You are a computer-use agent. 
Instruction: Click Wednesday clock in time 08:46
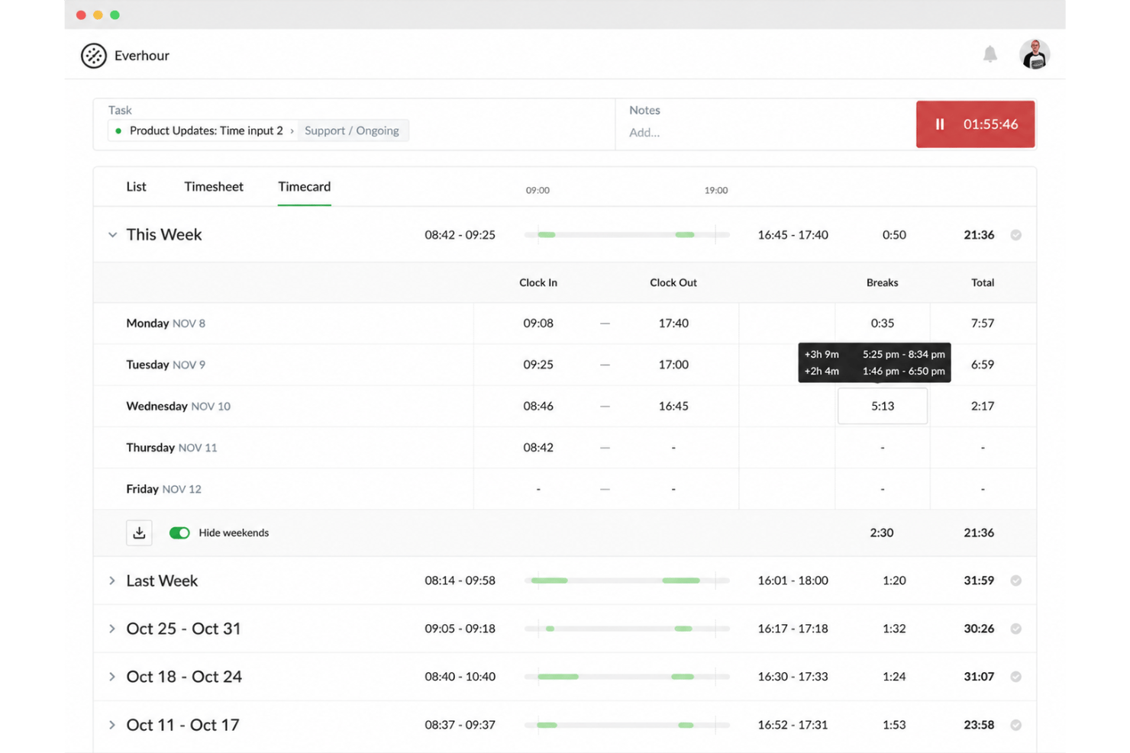(538, 406)
